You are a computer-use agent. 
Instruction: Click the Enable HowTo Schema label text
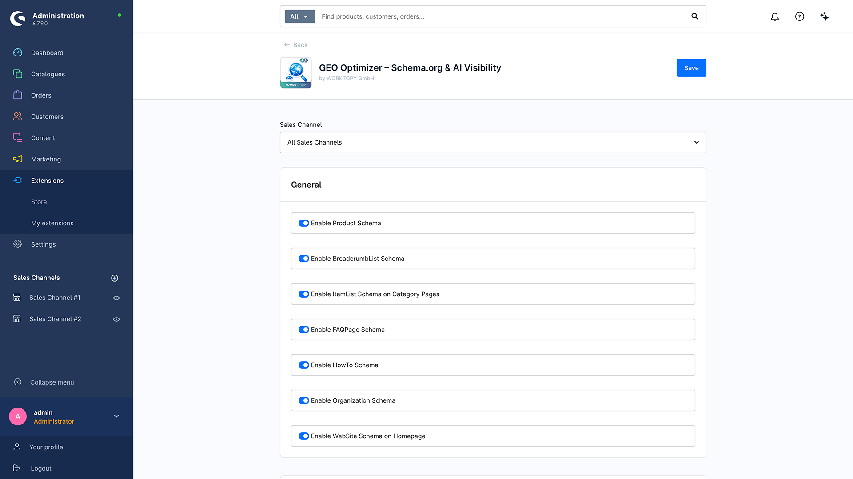(x=345, y=365)
